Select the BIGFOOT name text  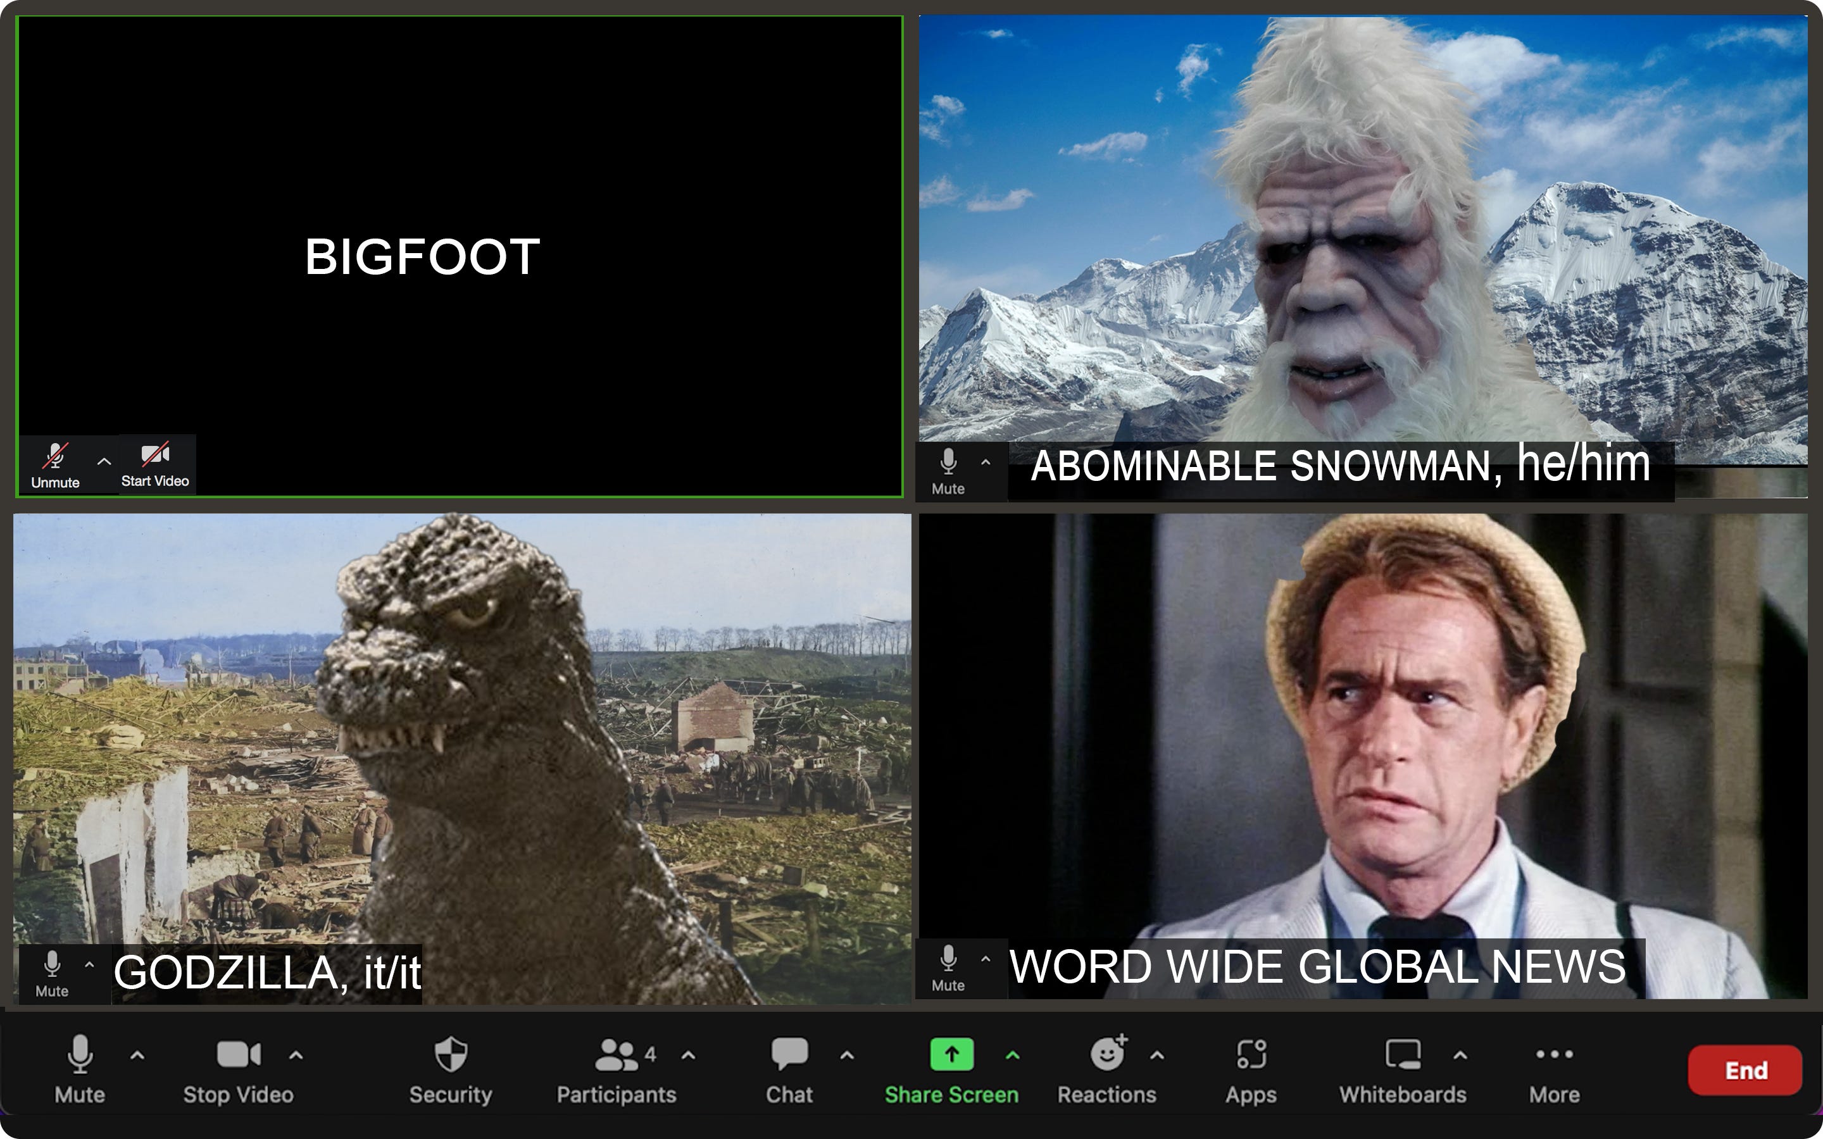click(x=423, y=256)
